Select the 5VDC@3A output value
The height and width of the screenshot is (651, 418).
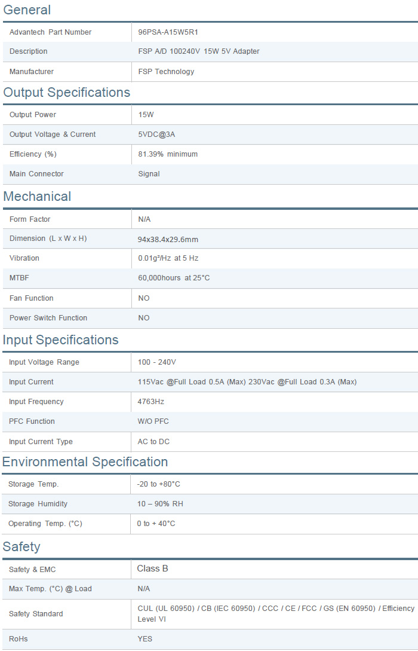pyautogui.click(x=159, y=135)
